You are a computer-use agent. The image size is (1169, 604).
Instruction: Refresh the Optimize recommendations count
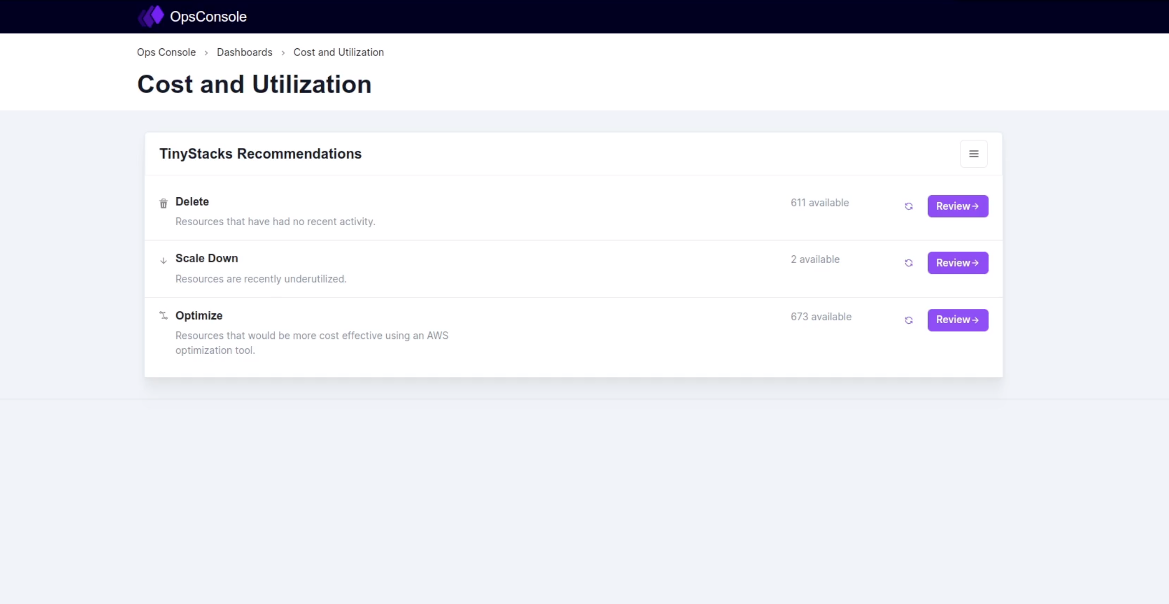pos(909,320)
